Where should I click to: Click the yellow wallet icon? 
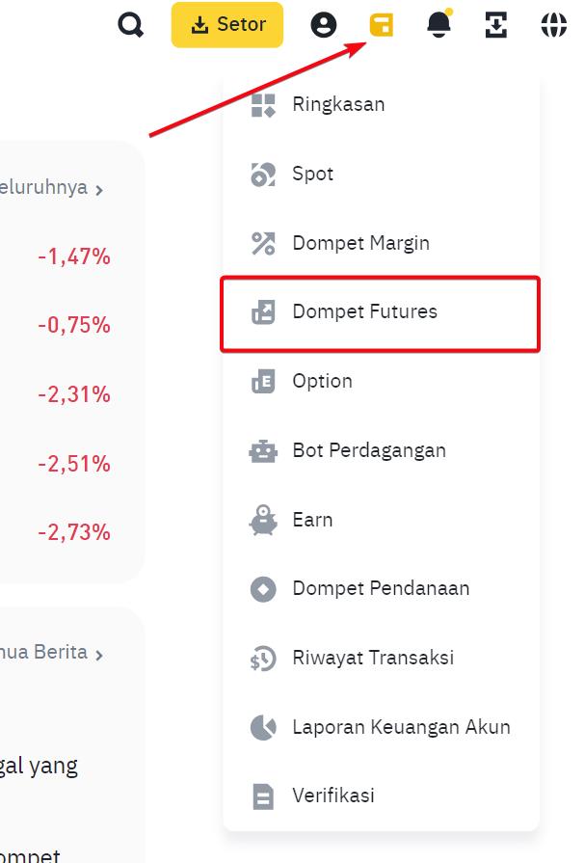click(382, 25)
